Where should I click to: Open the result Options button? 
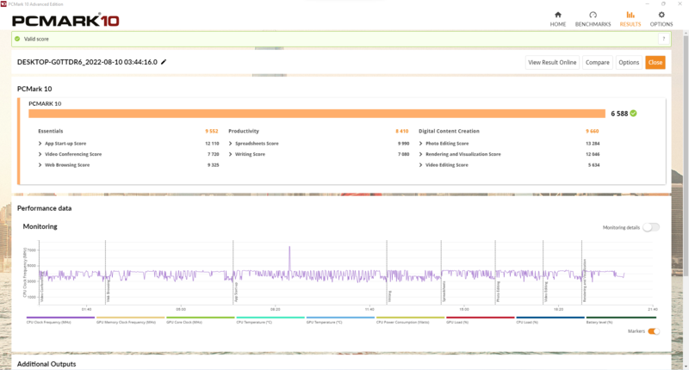[629, 62]
